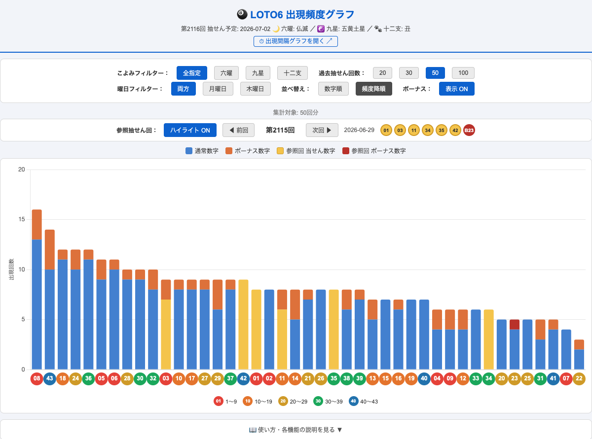Open 出現間隔グラフを開く link
Viewport: 592px width, 439px height.
pos(296,41)
